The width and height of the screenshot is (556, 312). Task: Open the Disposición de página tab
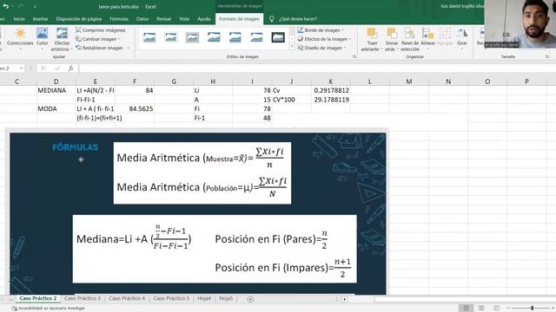click(x=79, y=19)
